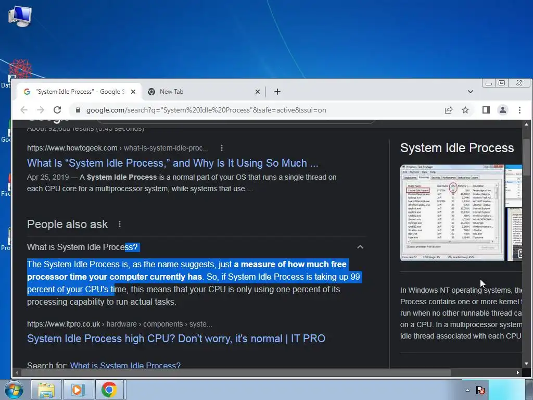Open the Task Manager thumbnail image
The image size is (533, 400).
[452, 213]
